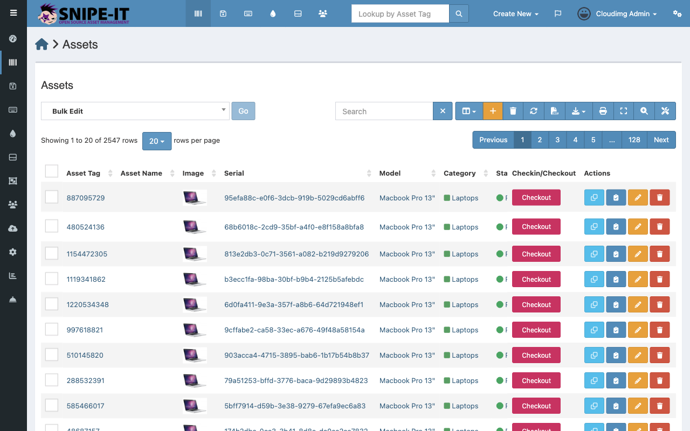Open the alerts flag icon
Image resolution: width=690 pixels, height=431 pixels.
click(558, 13)
